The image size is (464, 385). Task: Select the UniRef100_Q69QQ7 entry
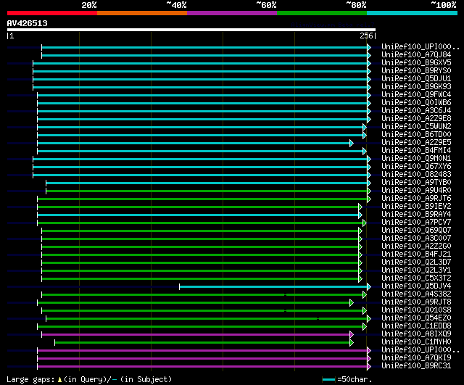click(x=416, y=231)
